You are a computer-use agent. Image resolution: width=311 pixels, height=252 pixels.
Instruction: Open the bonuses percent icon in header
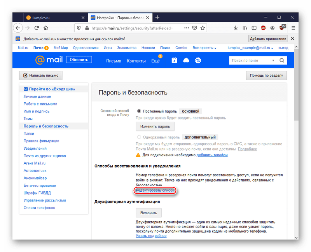pos(198,60)
